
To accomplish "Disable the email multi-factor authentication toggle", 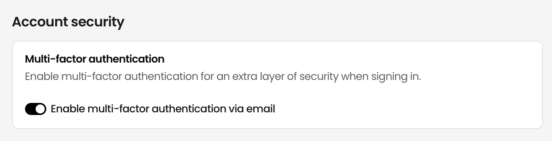I will [36, 109].
